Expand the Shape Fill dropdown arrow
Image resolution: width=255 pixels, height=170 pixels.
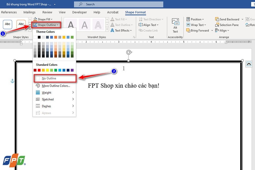click(52, 19)
